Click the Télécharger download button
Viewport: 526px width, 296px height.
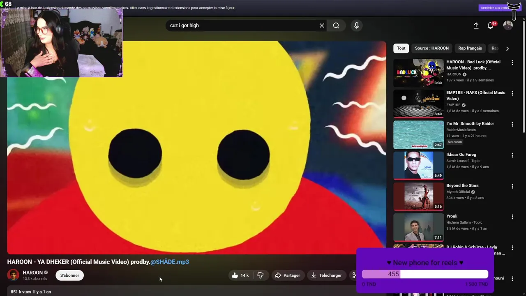pos(327,275)
